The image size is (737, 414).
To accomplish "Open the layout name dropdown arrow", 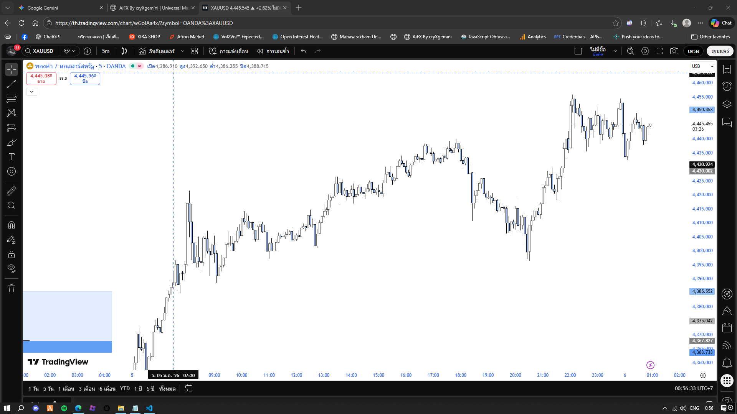I will [615, 51].
